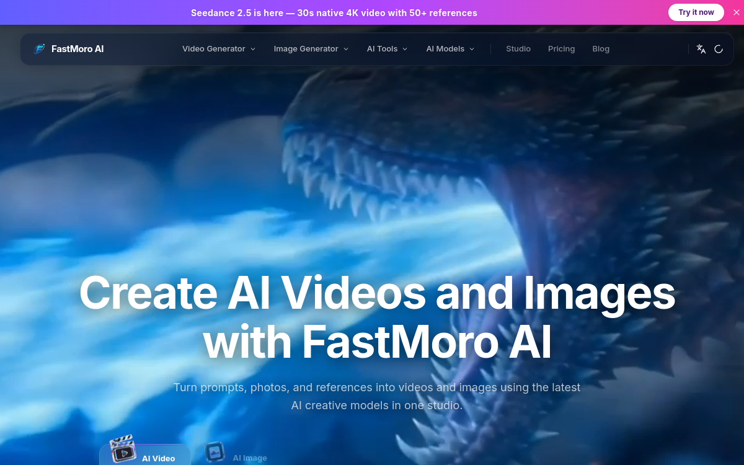
Task: Select the AI Video tab
Action: click(x=145, y=455)
